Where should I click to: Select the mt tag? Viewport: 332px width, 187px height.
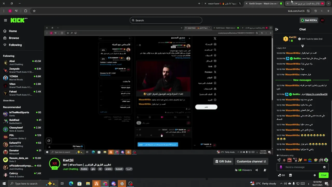click(x=100, y=169)
